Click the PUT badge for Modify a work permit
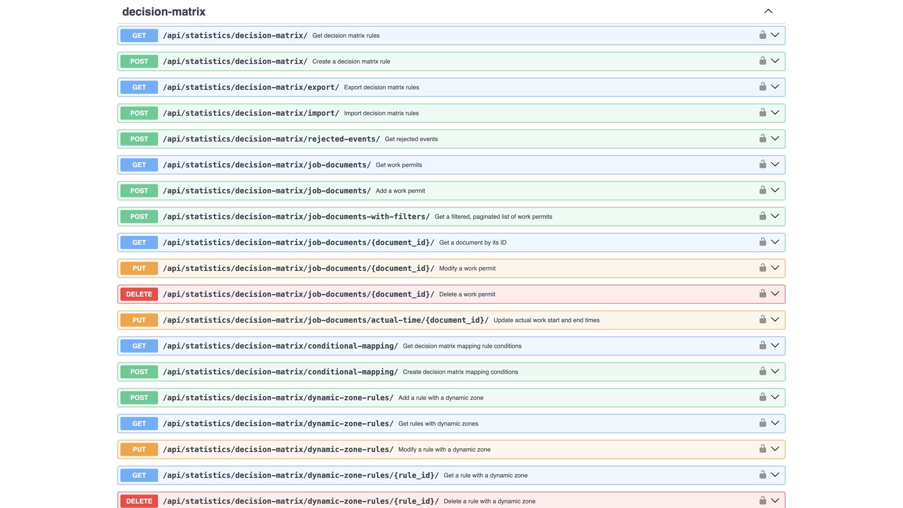Viewport: 903px width, 508px height. pos(139,268)
